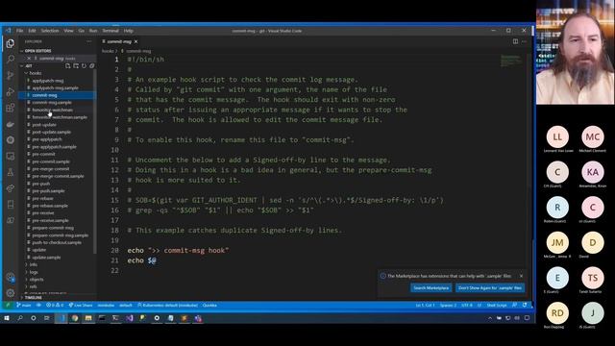615x346 pixels.
Task: Open the feedback icon in status bar
Action: (x=515, y=306)
